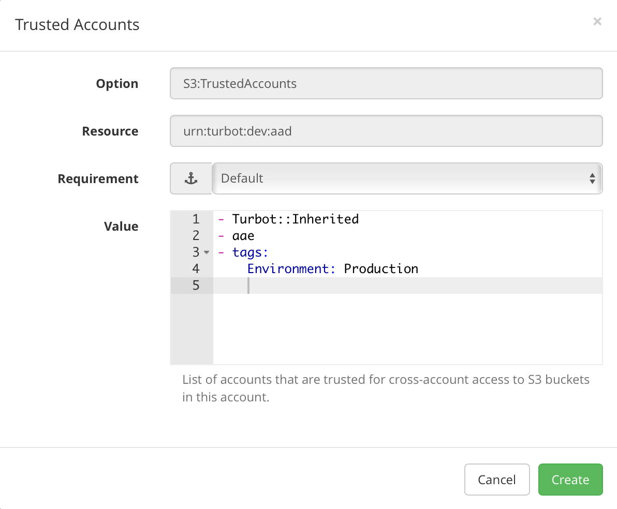The height and width of the screenshot is (509, 617).
Task: Click the Option field S3:TrustedAccounts
Action: pos(386,83)
